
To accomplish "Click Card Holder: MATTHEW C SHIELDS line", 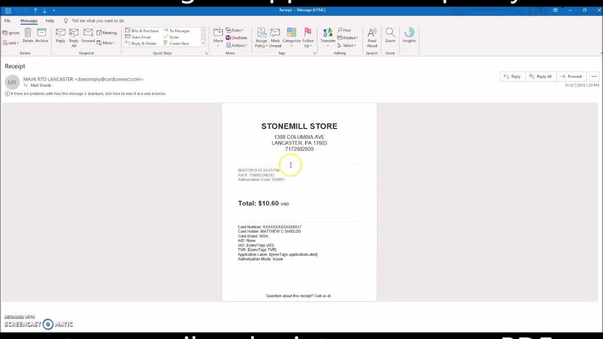I will point(269,232).
